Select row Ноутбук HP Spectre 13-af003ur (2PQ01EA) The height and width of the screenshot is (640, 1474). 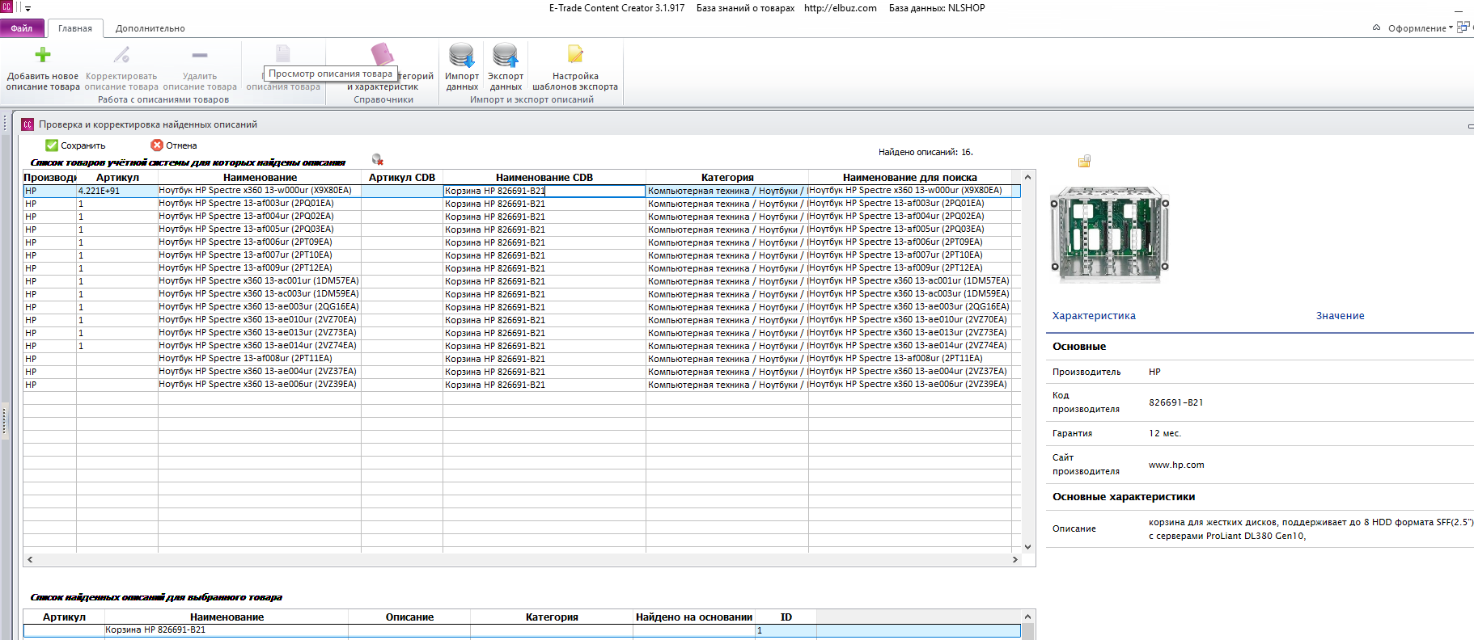coord(522,204)
